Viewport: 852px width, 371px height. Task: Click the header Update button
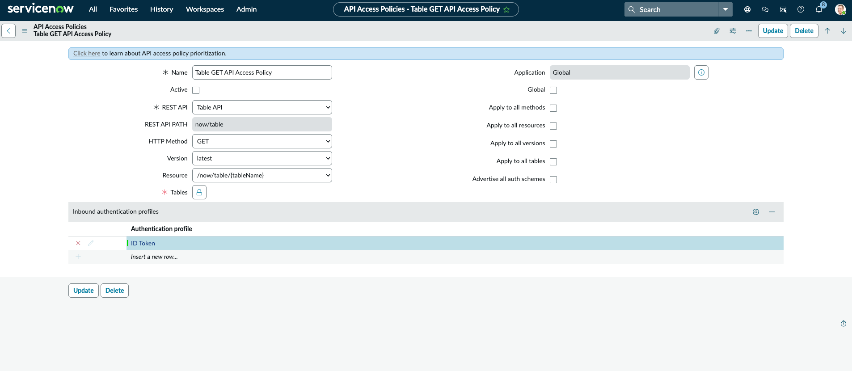pyautogui.click(x=773, y=31)
